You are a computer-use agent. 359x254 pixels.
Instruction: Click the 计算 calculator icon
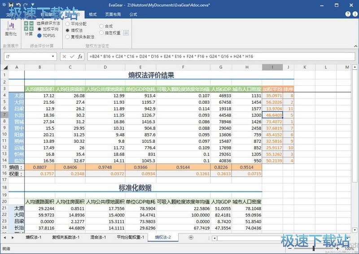tap(29, 29)
